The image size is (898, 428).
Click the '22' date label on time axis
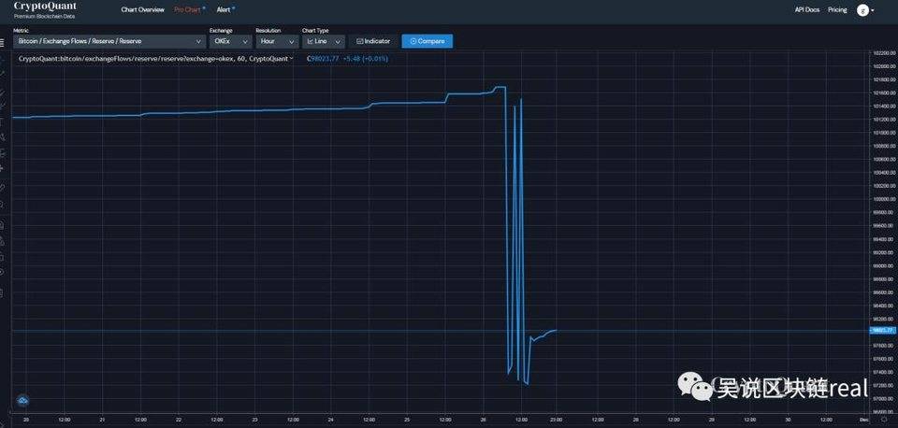pos(178,420)
